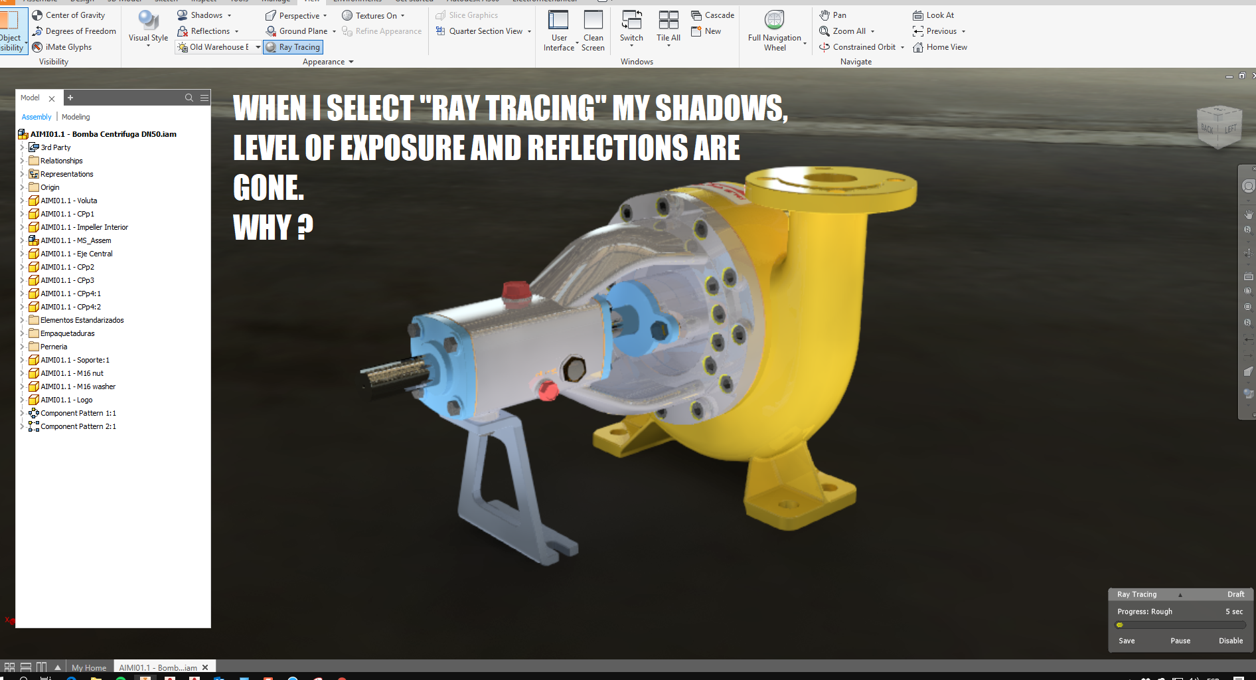Go to Previous view
Screen dimensions: 1256x680
click(935, 31)
